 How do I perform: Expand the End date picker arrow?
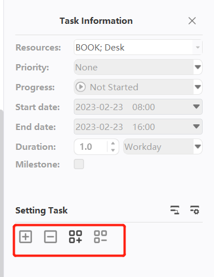coord(196,127)
